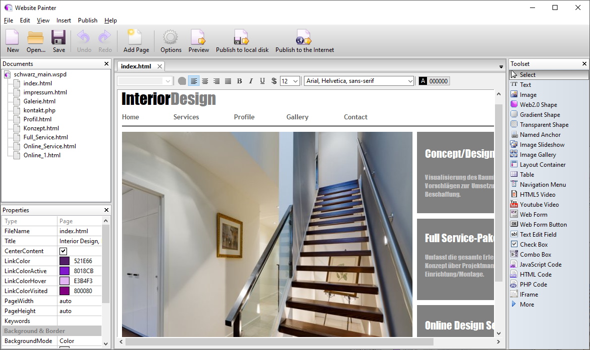Open impressum.html from the Documents list
Viewport: 590px width, 350px height.
pos(43,92)
